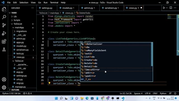
Task: Select DeleteTodo suggestion in autocomplete list
Action: point(116,63)
